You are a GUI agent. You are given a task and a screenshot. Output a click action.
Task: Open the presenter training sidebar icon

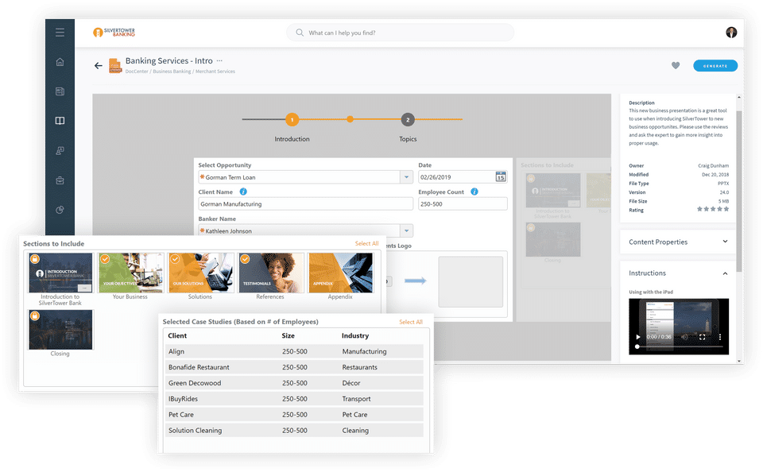point(60,151)
